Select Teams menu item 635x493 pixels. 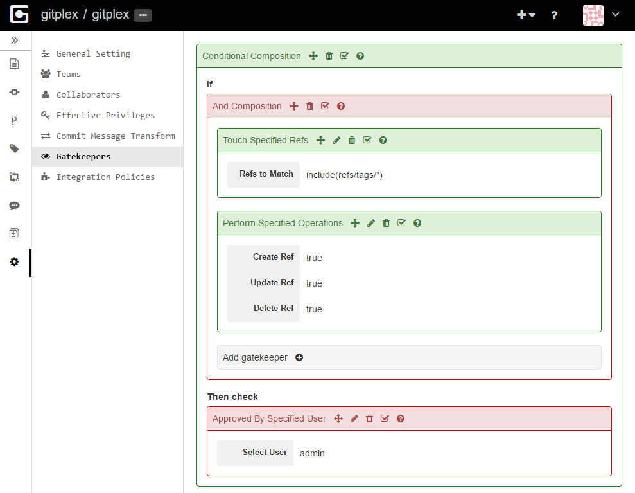(x=107, y=74)
